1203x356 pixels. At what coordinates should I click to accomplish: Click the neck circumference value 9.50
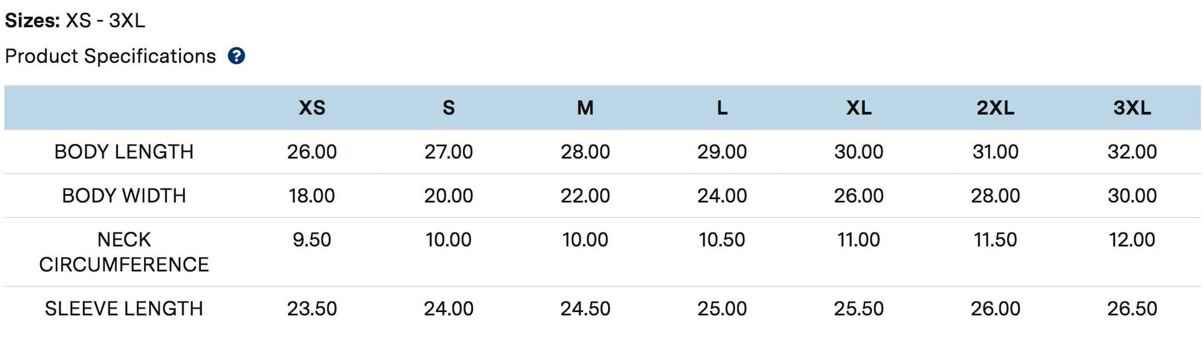click(312, 239)
